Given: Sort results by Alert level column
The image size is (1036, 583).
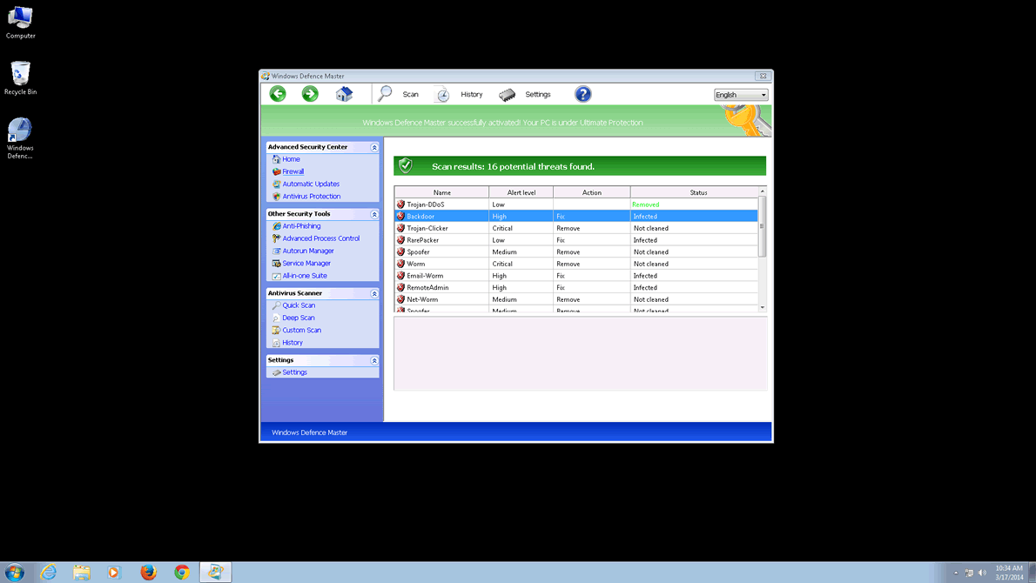Looking at the screenshot, I should click(x=521, y=192).
